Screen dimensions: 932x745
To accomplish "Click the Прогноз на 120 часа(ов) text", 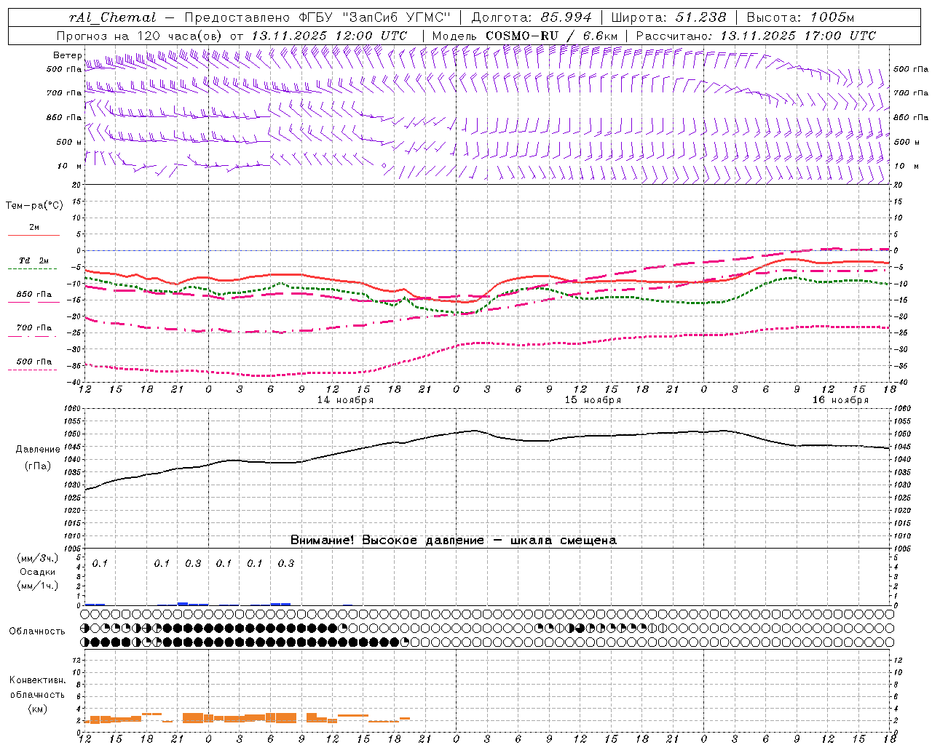I will 139,35.
